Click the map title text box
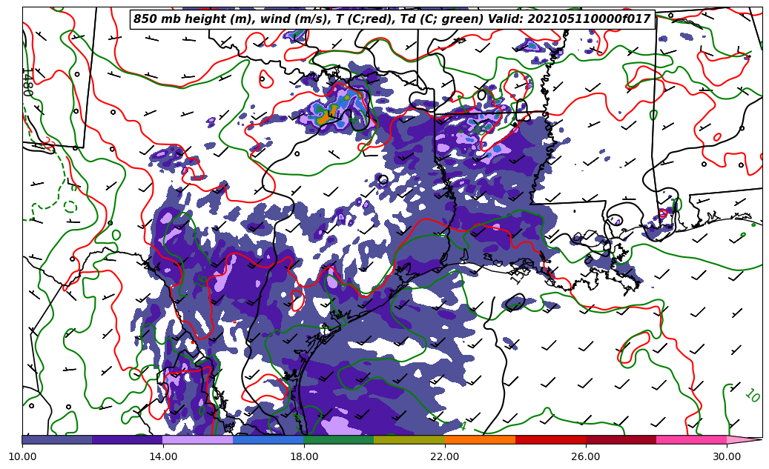 pos(392,19)
